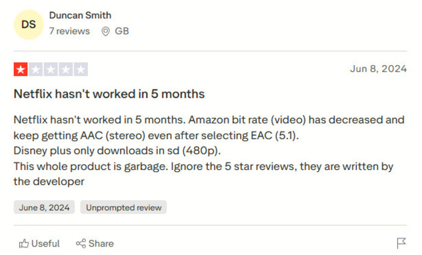Mark the review as Useful via its label
Screen dimensions: 422x255
click(x=46, y=244)
